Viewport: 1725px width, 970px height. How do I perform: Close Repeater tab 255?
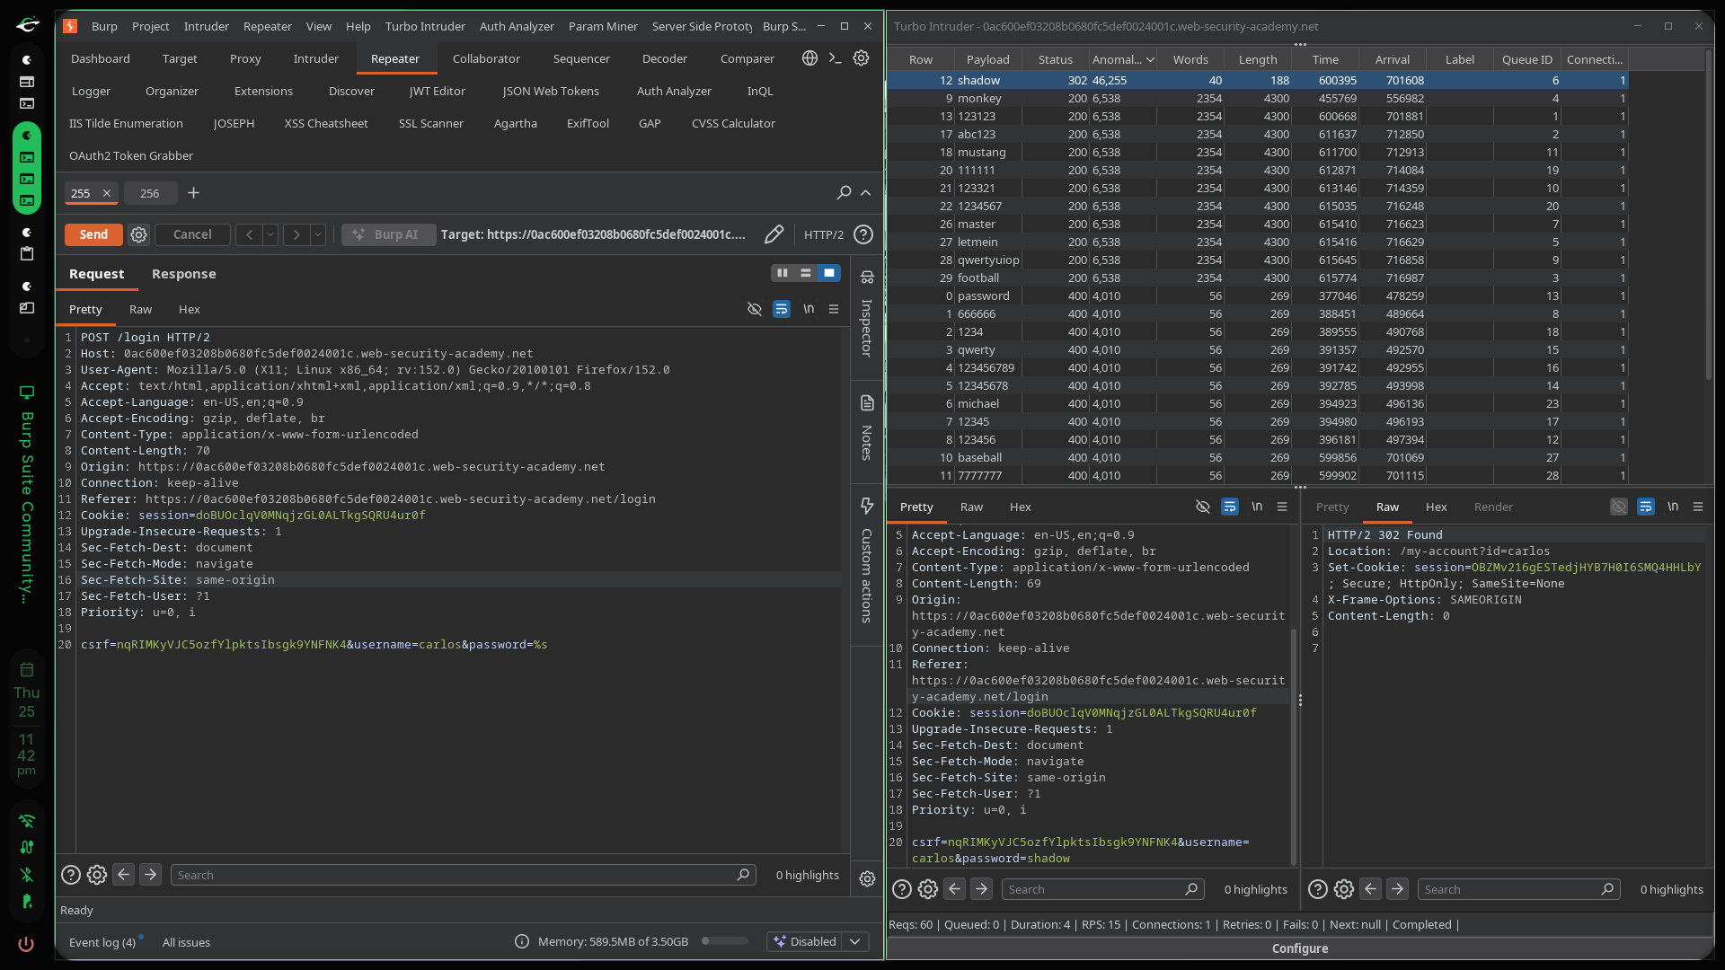pos(107,193)
